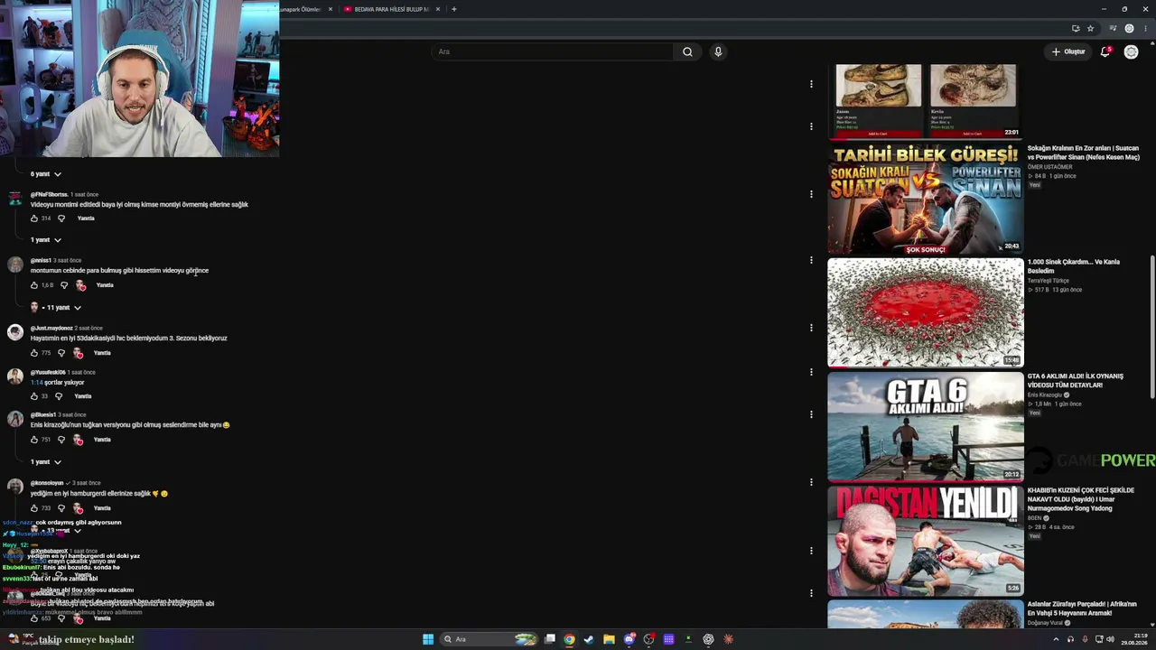Reply to @konsoloyun comment via Yanıtla
The height and width of the screenshot is (650, 1156).
click(x=102, y=508)
